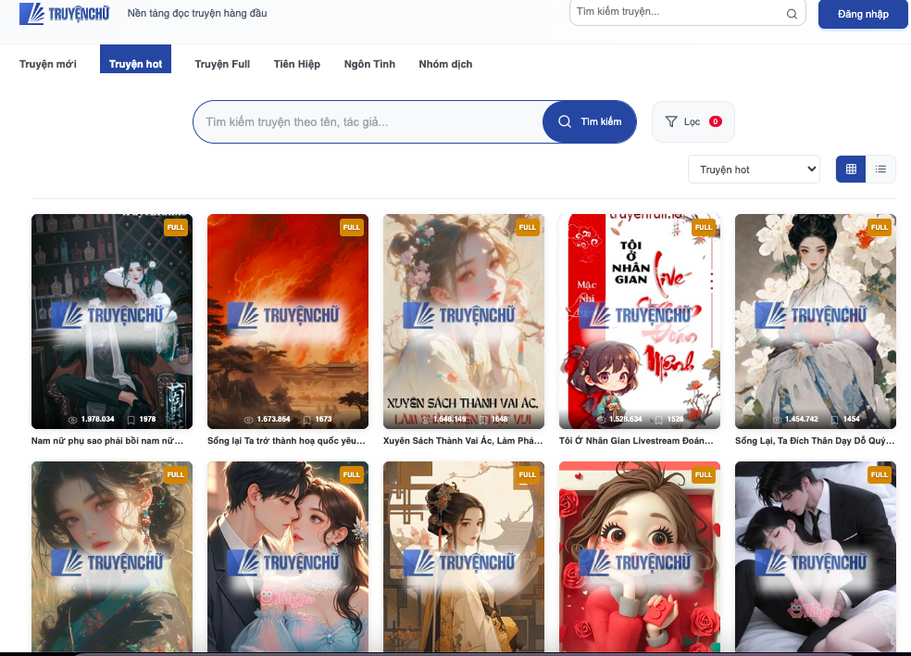Viewport: 911px width, 656px height.
Task: Click the view count eye icon on first story
Action: (x=74, y=420)
